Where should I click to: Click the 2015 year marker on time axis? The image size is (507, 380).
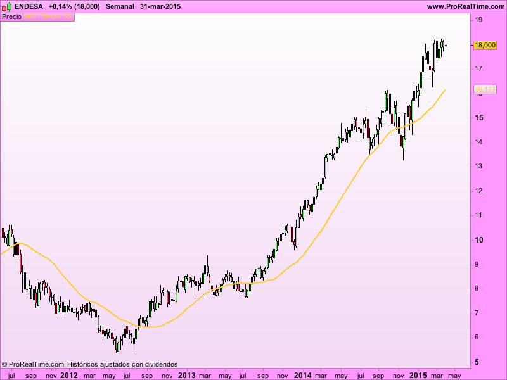(418, 376)
